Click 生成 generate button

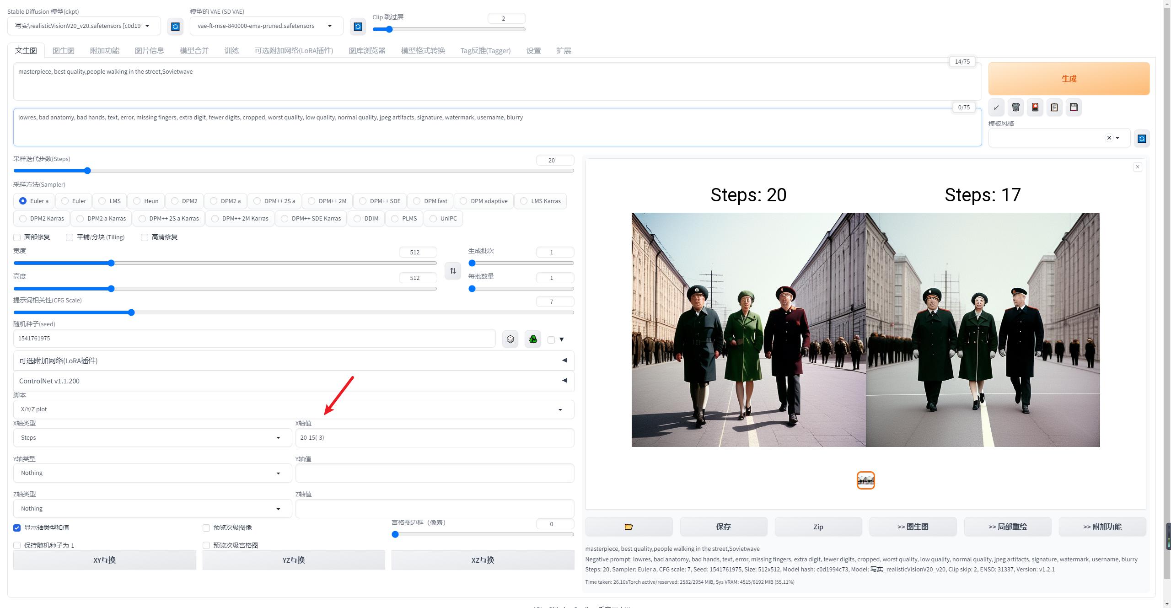[x=1069, y=77]
